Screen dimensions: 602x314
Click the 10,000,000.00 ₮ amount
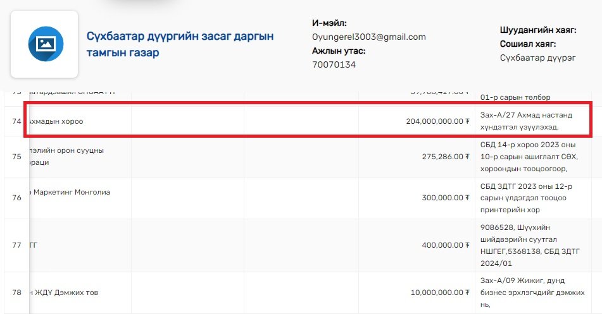(440, 293)
